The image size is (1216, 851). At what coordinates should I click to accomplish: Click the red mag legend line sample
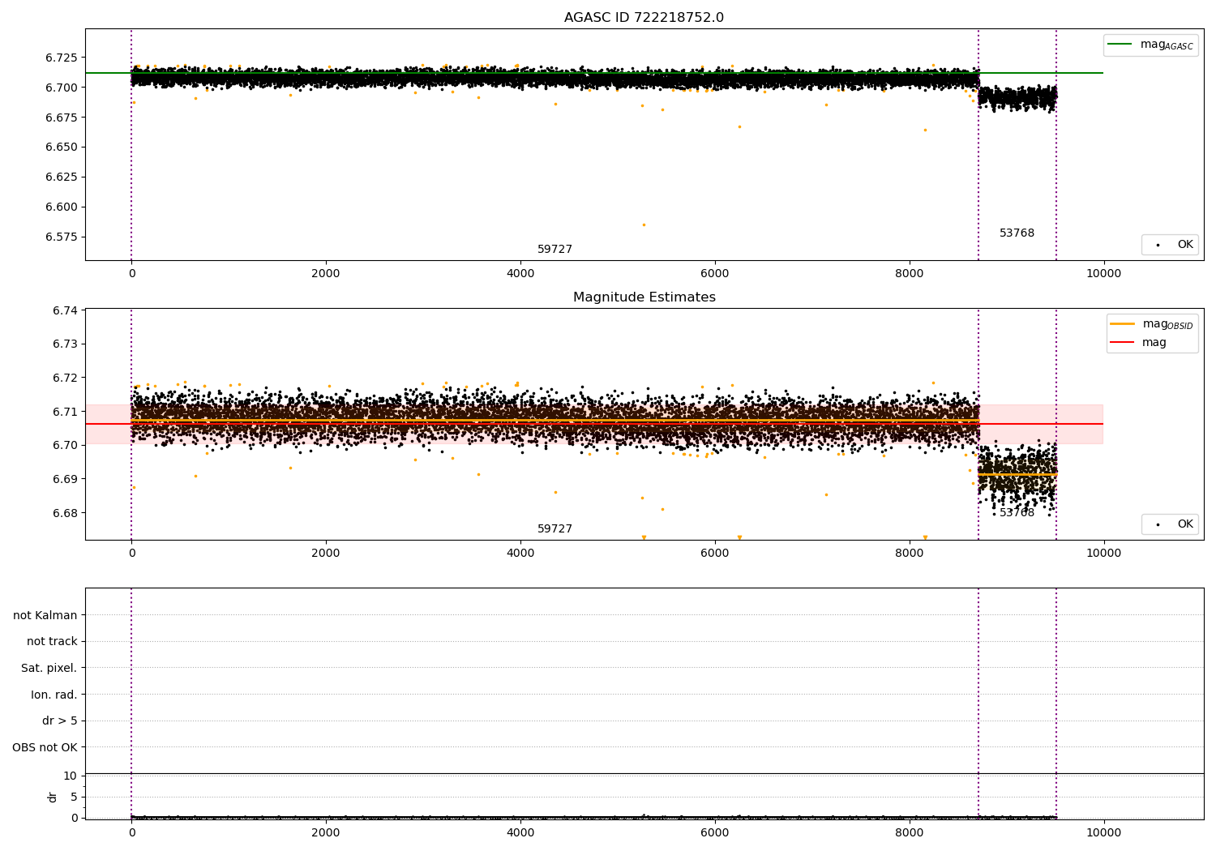(x=1123, y=343)
